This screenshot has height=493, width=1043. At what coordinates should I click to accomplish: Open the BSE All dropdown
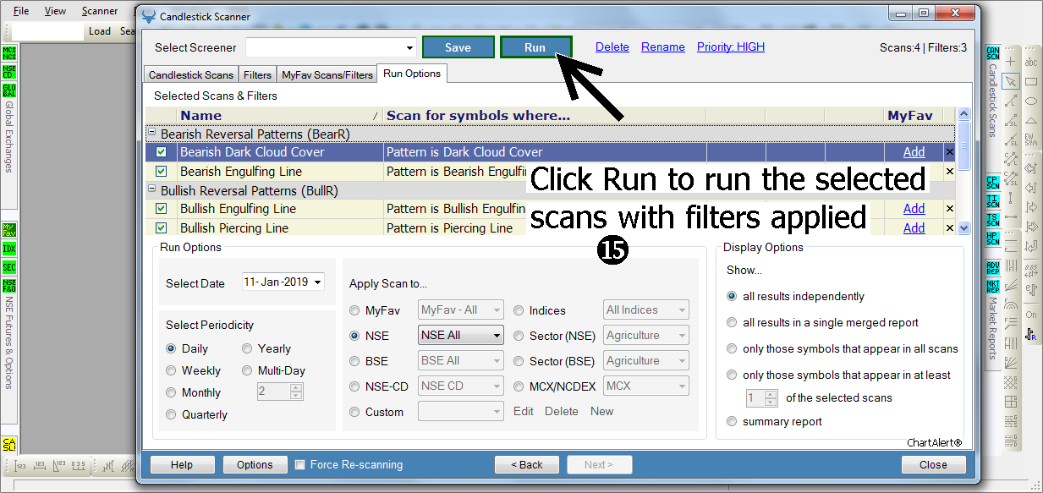click(x=461, y=360)
